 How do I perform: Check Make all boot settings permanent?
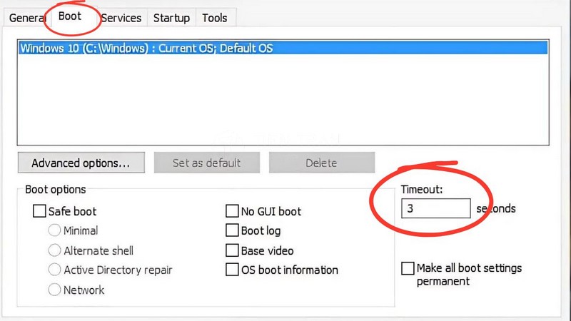408,268
